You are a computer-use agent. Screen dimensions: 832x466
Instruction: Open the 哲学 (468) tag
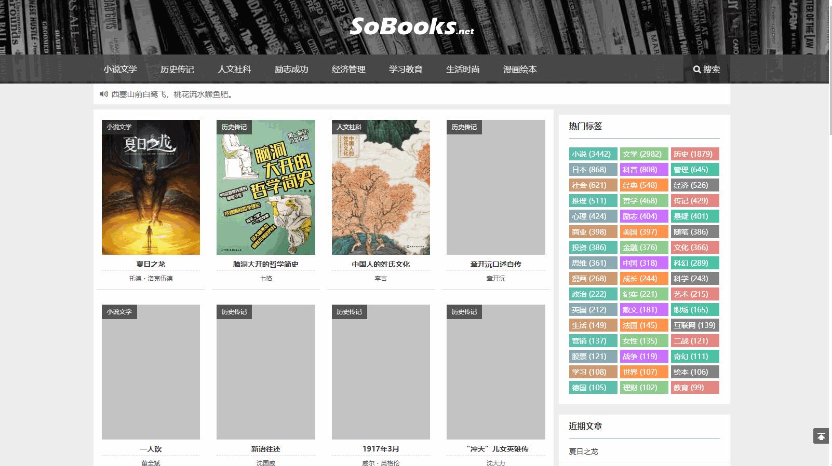tap(643, 201)
